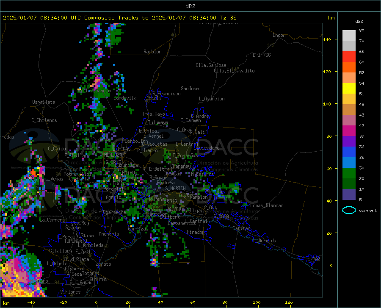The width and height of the screenshot is (381, 308).
Task: Click the L_Vegas place label
Action: 54,179
